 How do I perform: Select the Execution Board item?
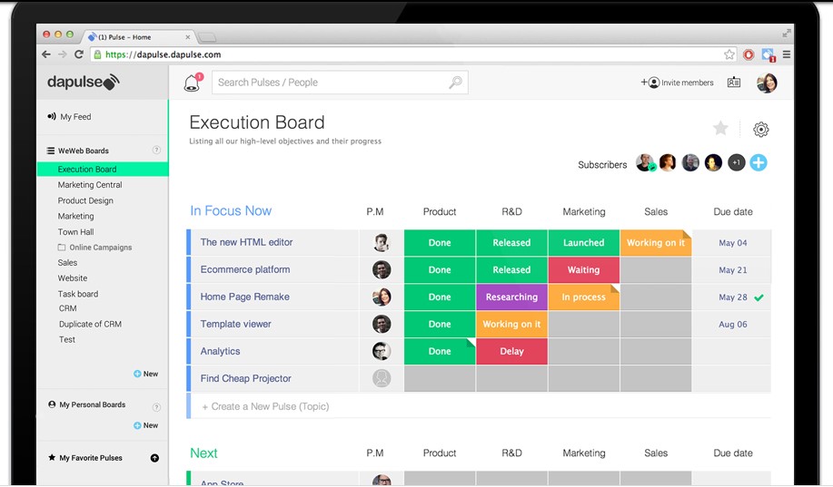[103, 170]
